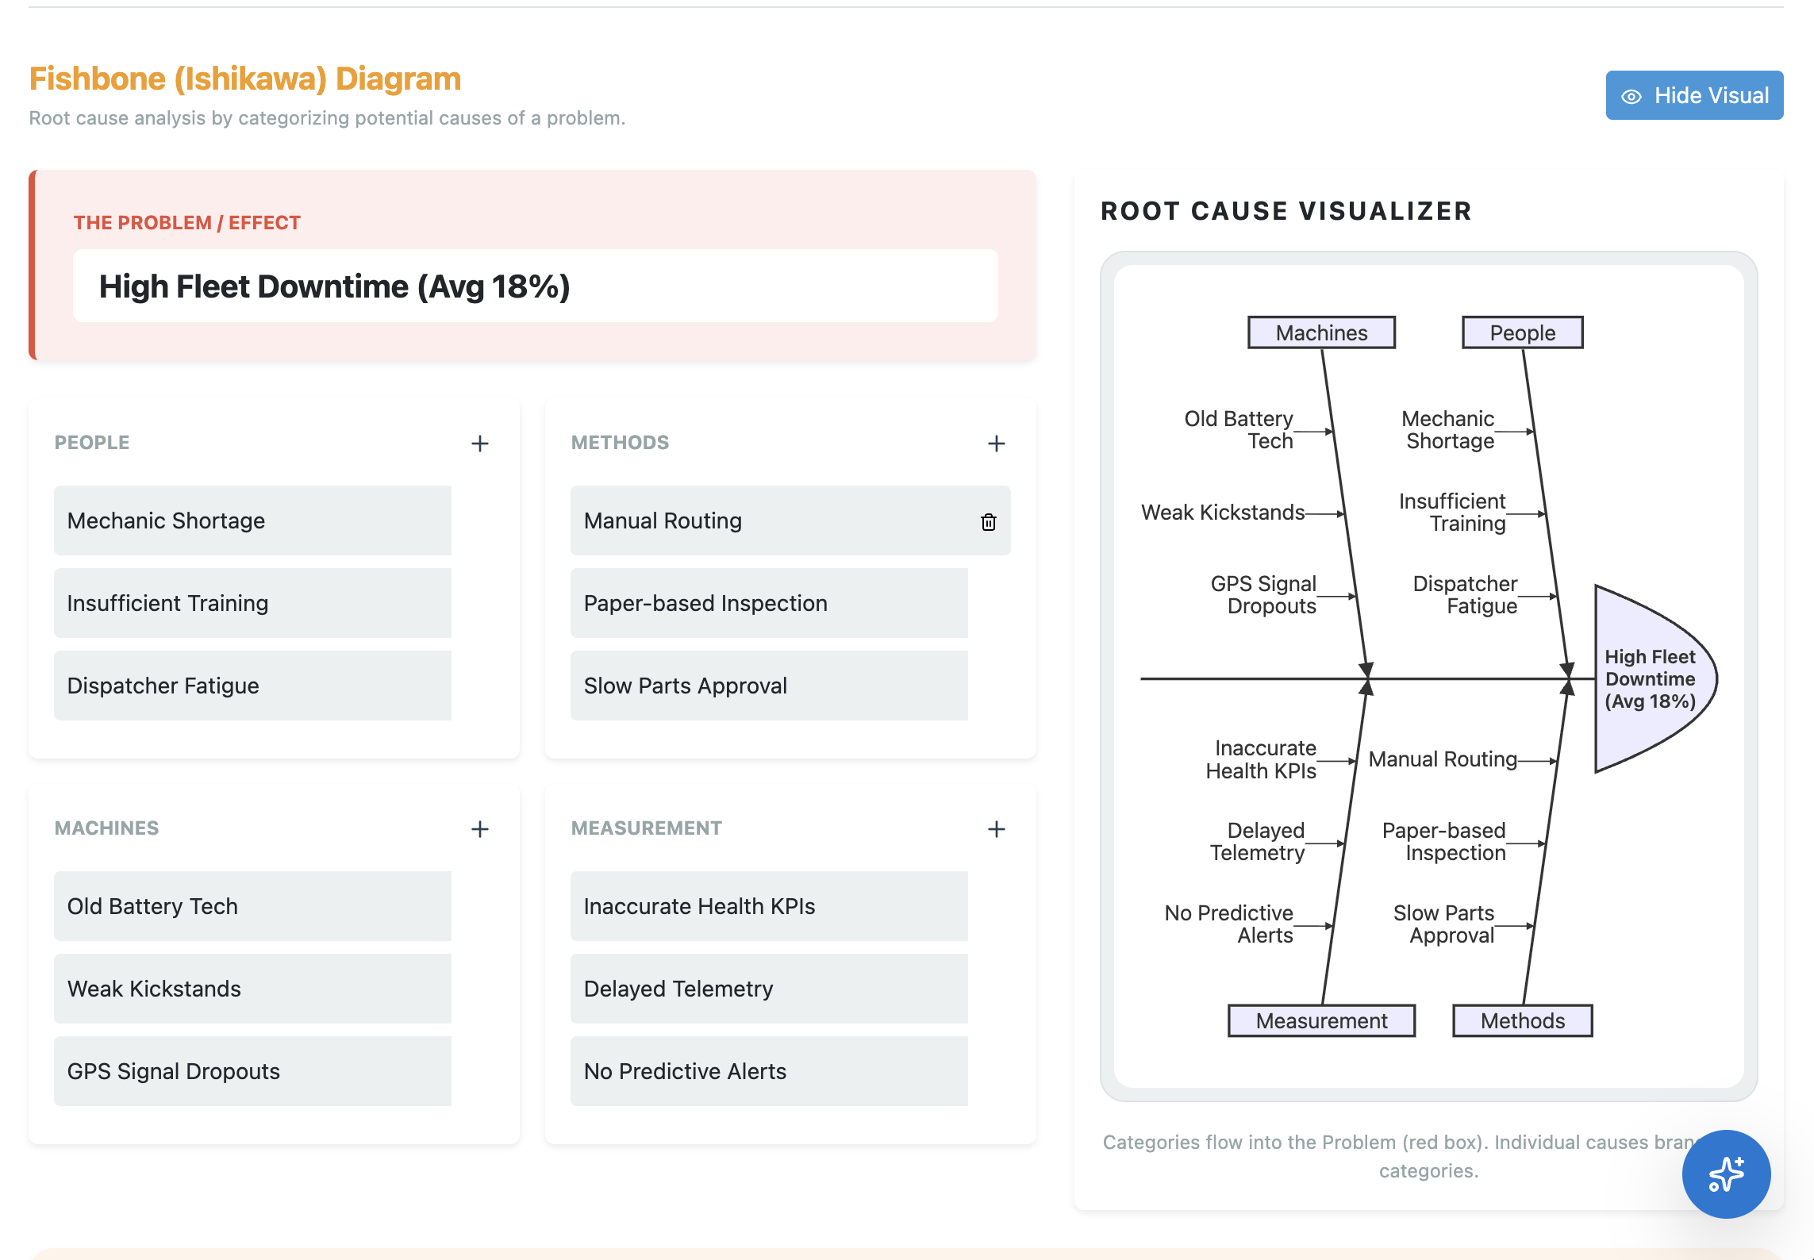Edit the problem statement field

535,286
